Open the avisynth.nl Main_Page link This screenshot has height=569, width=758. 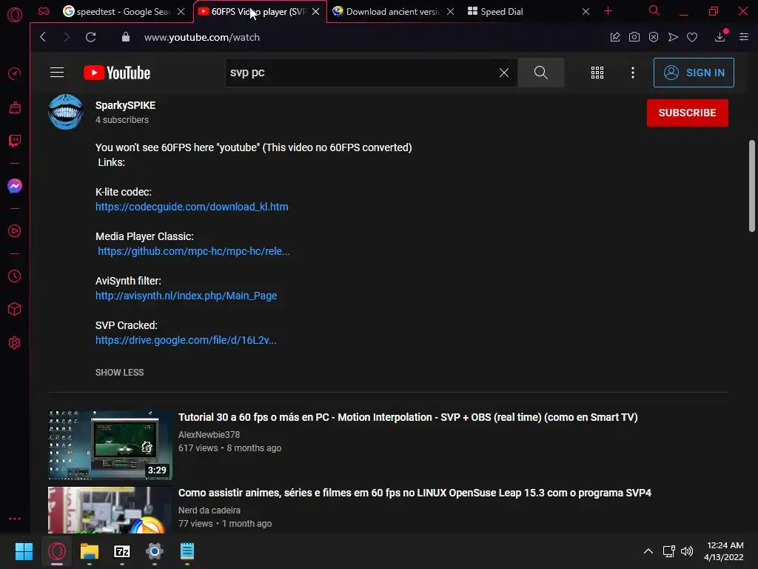tap(186, 296)
